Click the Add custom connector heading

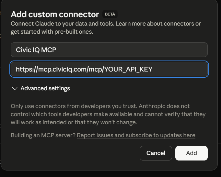[55, 14]
